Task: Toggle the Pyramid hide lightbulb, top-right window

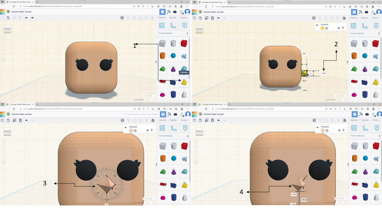Action: click(343, 28)
